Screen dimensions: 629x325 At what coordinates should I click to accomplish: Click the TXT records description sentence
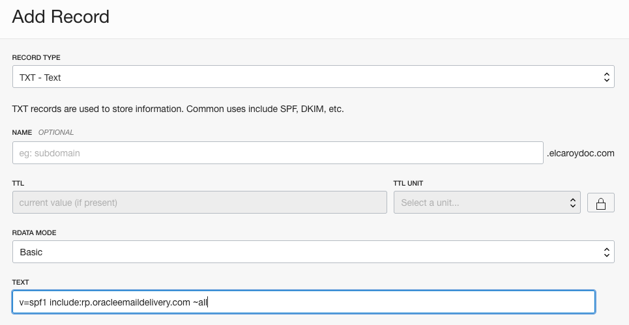(x=178, y=109)
